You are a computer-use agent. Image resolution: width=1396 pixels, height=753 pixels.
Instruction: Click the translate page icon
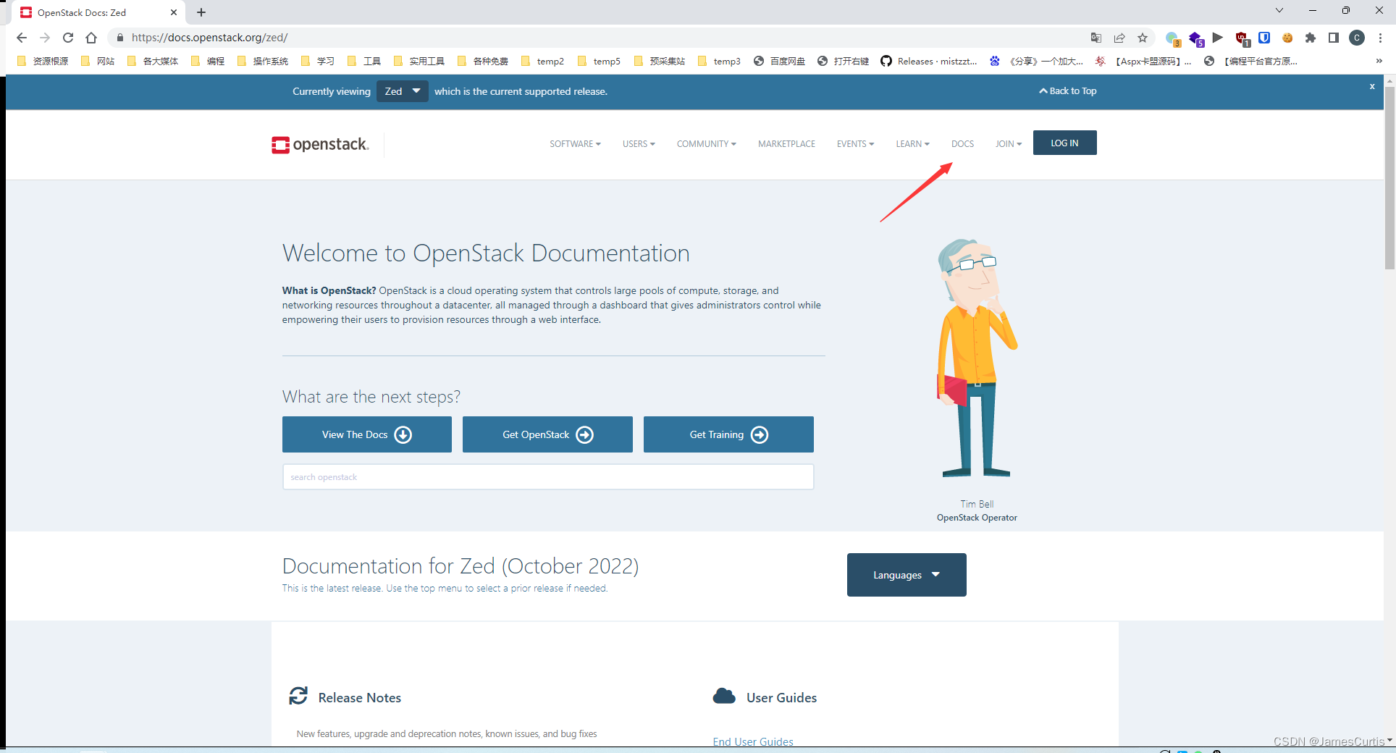[1096, 38]
